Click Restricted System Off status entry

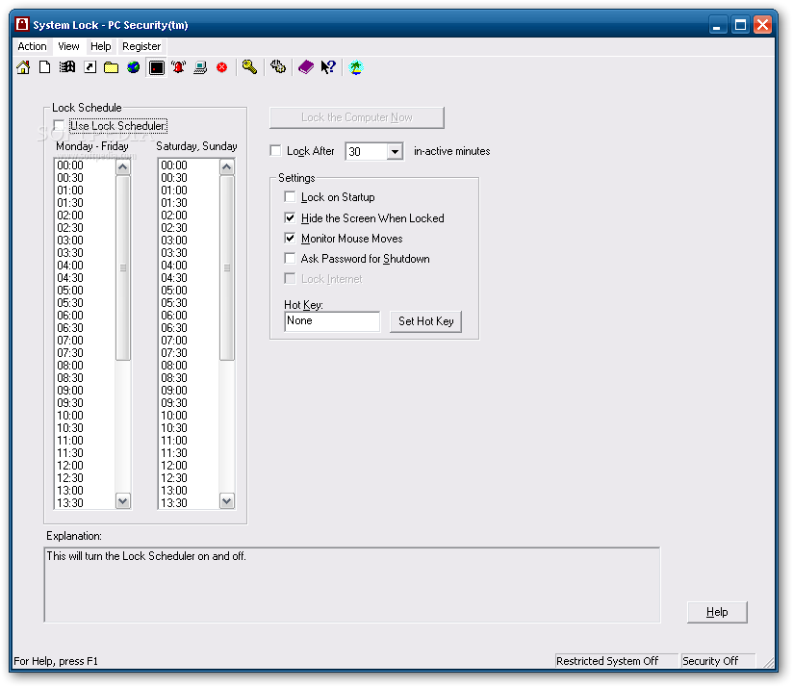click(x=616, y=661)
